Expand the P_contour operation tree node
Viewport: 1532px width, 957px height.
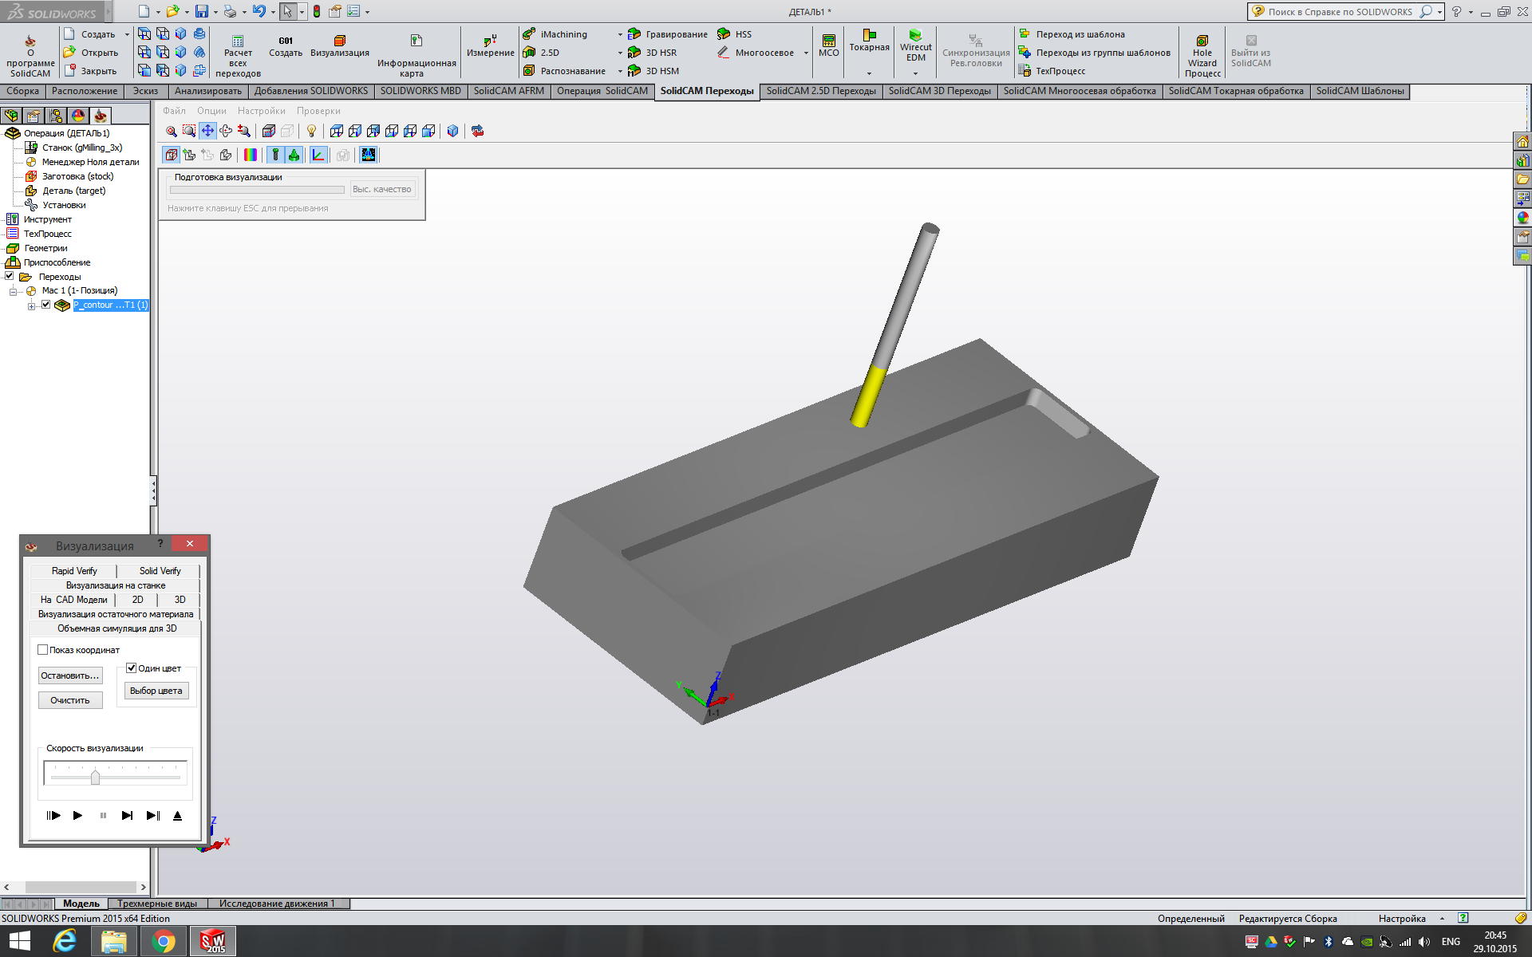tap(31, 306)
